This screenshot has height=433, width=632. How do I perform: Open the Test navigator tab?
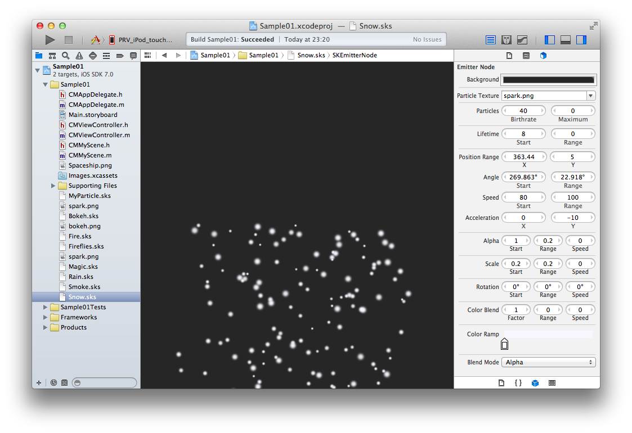pos(93,56)
